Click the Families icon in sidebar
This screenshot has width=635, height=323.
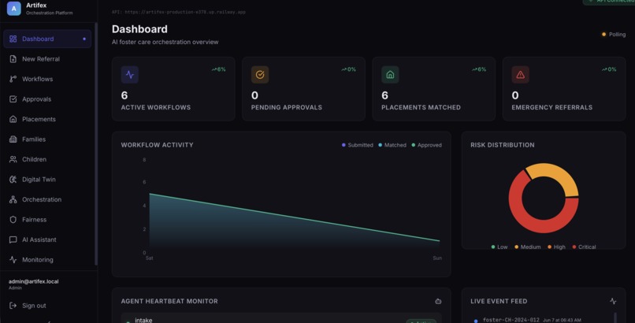pos(13,139)
